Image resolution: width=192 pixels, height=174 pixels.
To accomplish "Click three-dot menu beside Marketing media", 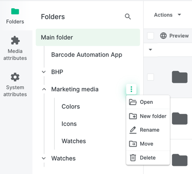I will [131, 89].
